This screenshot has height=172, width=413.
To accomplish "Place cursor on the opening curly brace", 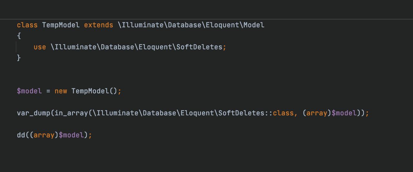I will pyautogui.click(x=19, y=36).
